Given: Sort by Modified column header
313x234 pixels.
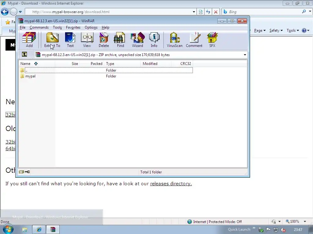Looking at the screenshot, I should tap(156, 63).
